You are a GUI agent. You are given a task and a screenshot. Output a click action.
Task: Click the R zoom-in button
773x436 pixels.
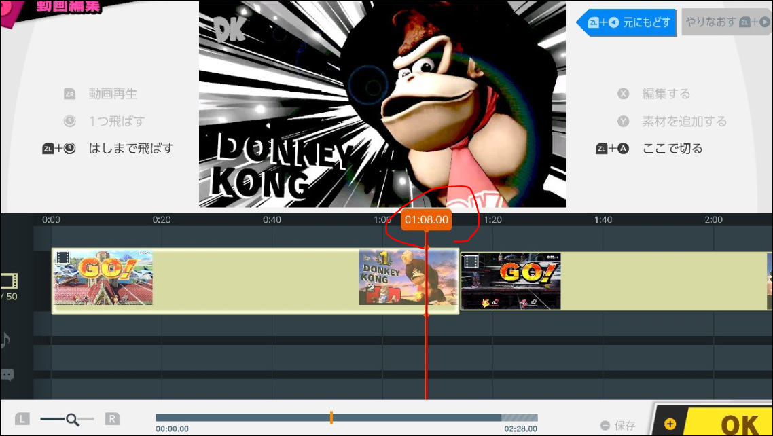coord(112,419)
